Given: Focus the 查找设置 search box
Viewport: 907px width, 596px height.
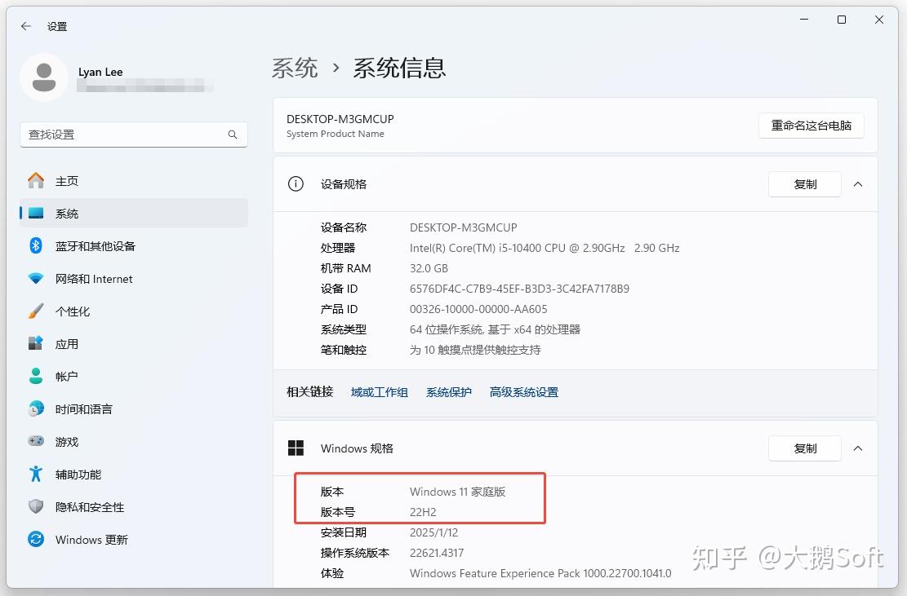Looking at the screenshot, I should [x=134, y=135].
